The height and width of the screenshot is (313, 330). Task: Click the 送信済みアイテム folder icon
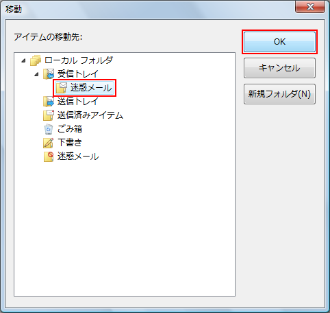tap(49, 115)
